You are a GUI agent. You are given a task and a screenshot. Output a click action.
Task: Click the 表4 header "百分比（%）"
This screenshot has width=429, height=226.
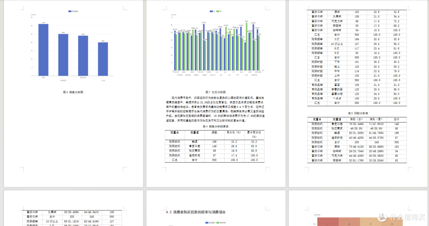tap(234, 132)
